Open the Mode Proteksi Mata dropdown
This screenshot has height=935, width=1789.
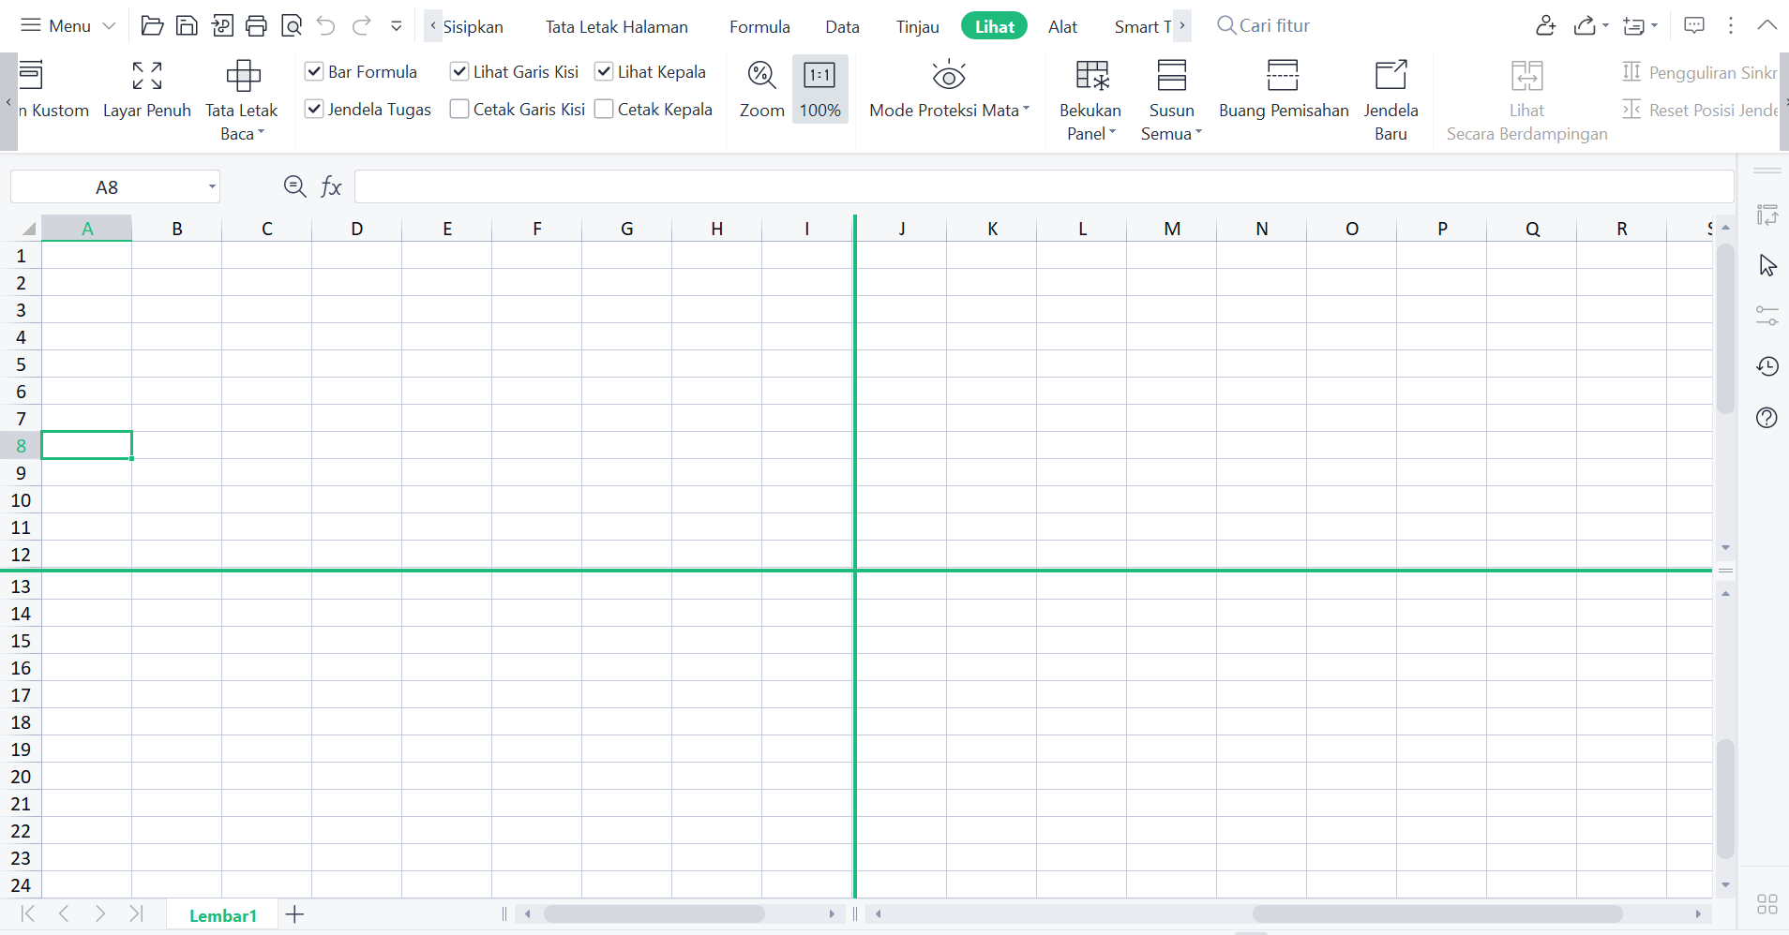coord(949,111)
